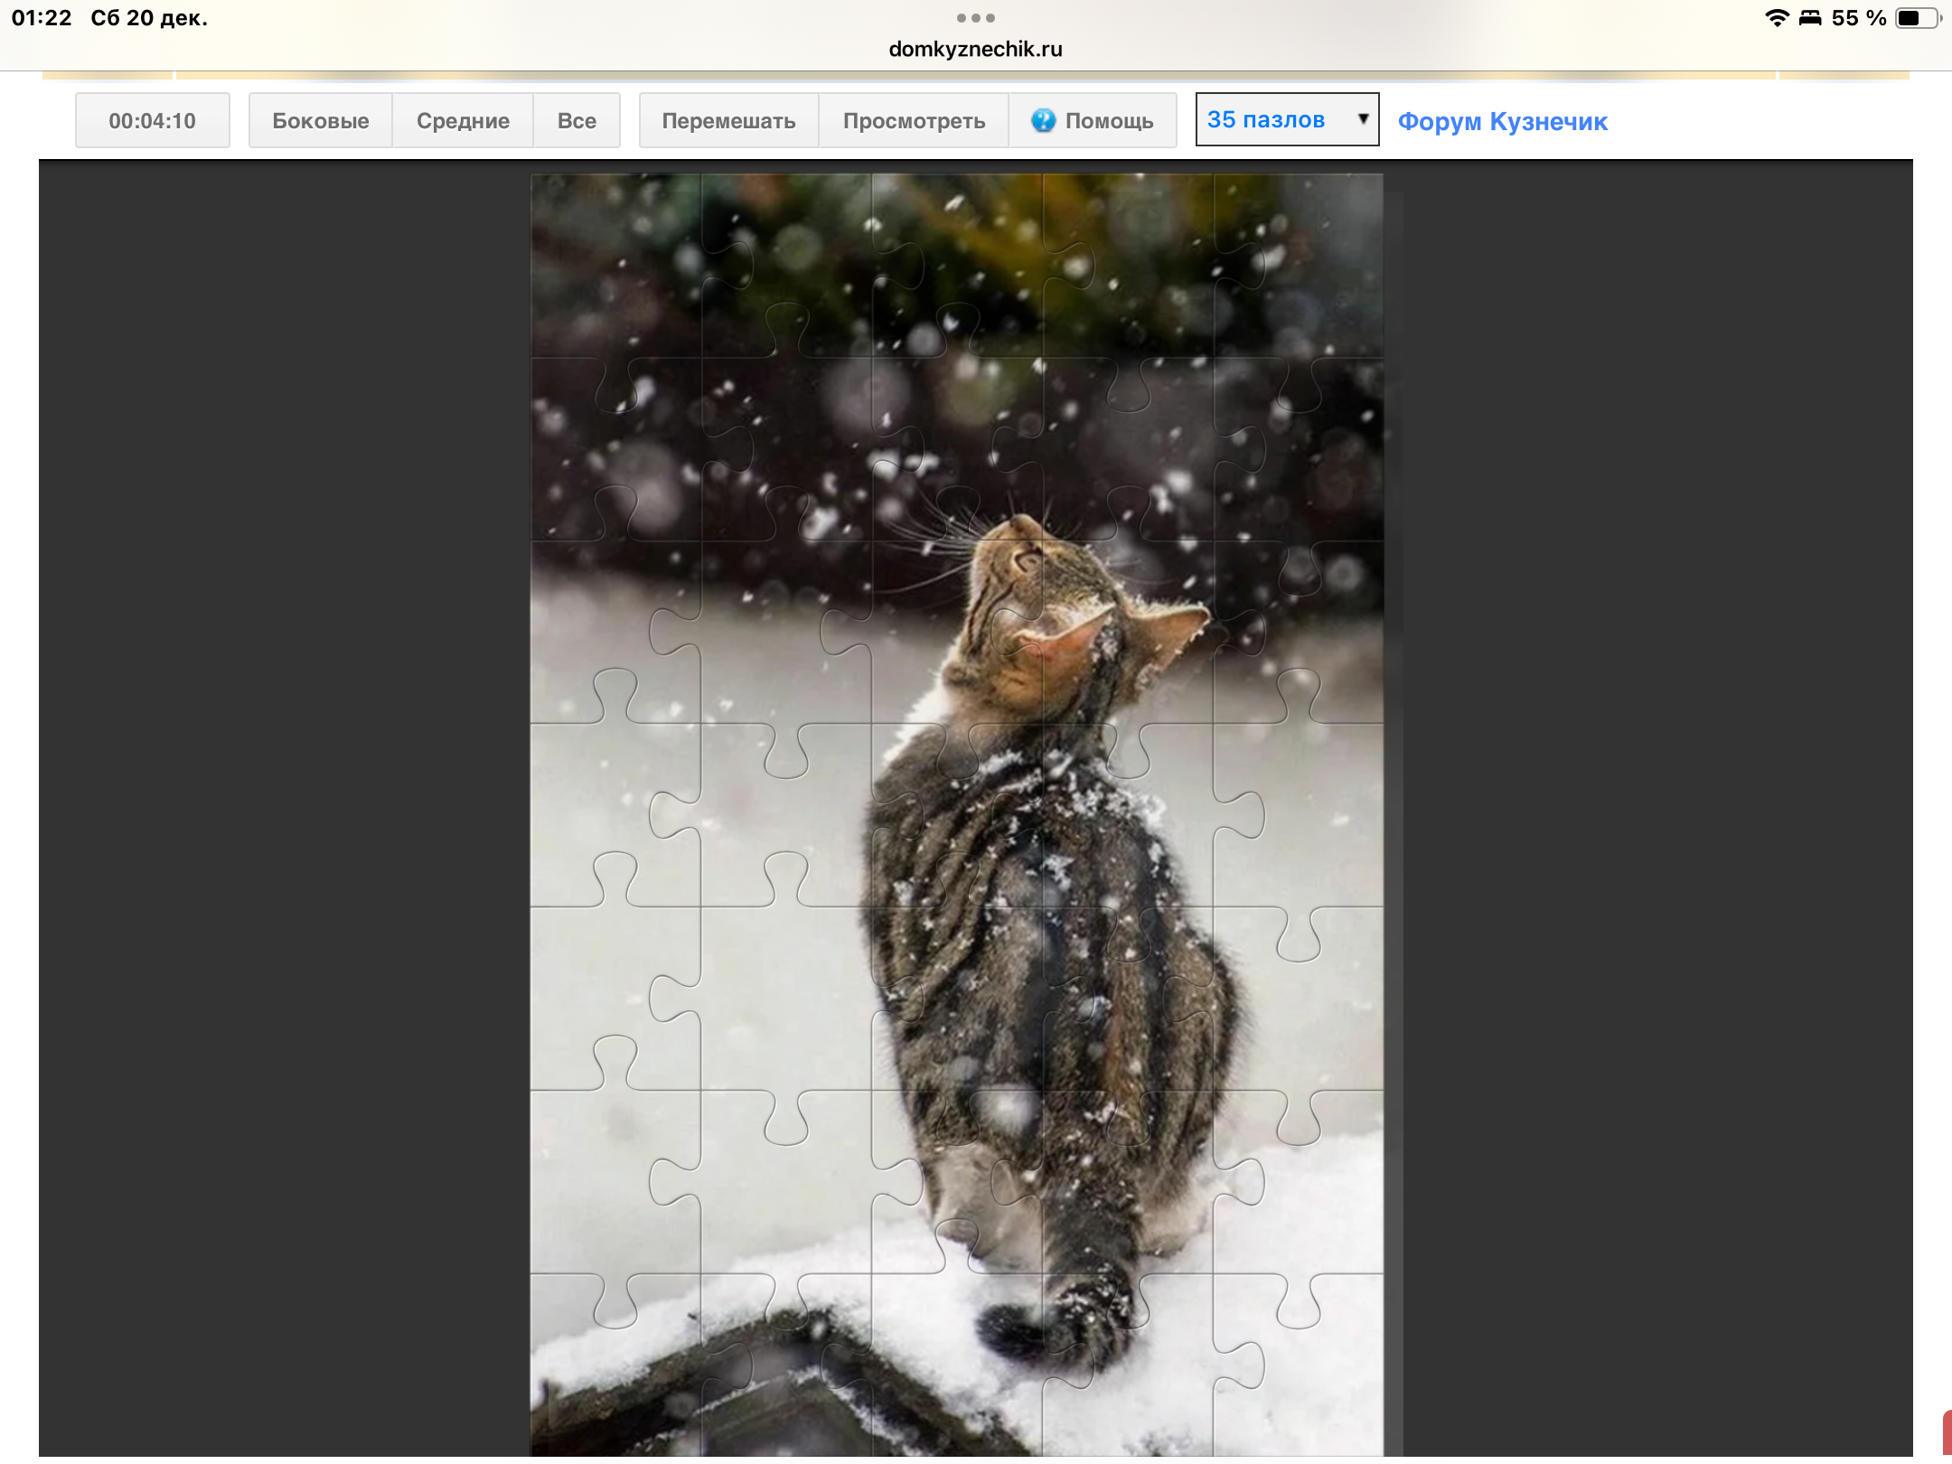
Task: Tap the 01:22 clock in the status bar
Action: click(42, 18)
